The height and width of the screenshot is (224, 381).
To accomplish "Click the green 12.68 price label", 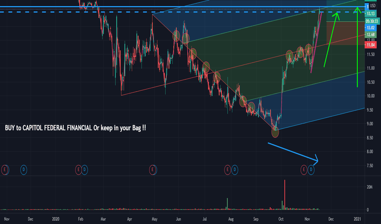I will (x=370, y=35).
